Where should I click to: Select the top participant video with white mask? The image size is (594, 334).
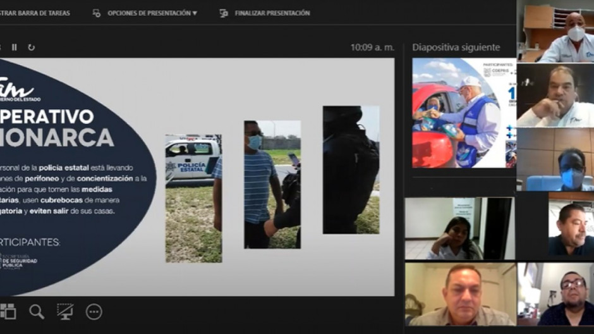click(555, 32)
